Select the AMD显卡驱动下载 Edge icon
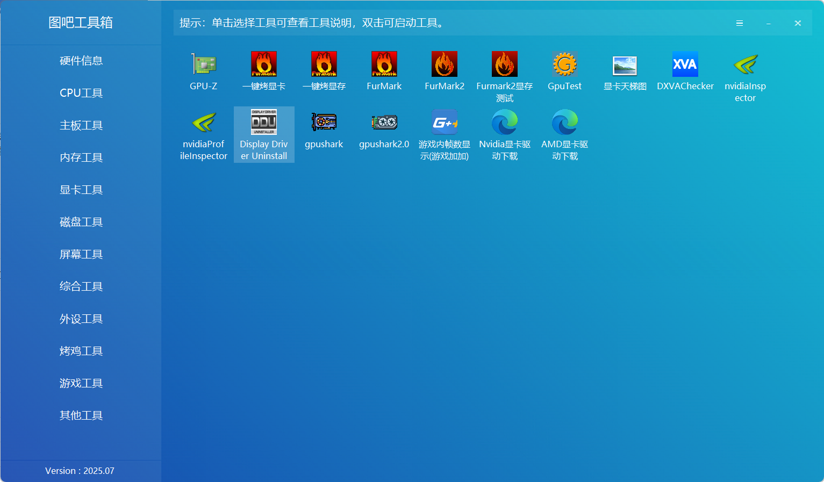The width and height of the screenshot is (824, 482). [x=565, y=123]
